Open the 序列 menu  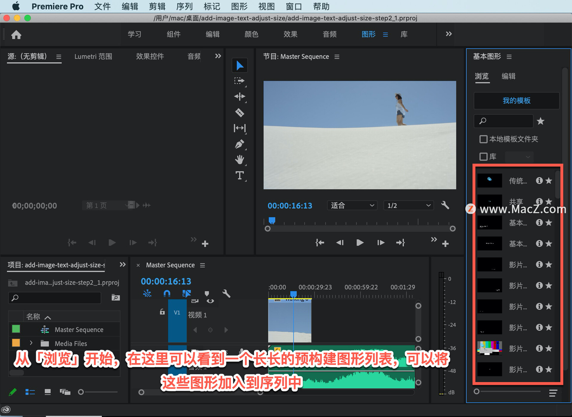(x=184, y=6)
